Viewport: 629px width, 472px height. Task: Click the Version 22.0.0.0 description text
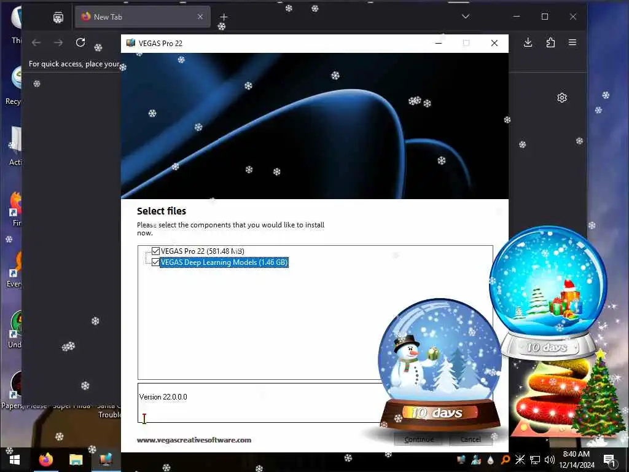tap(163, 397)
